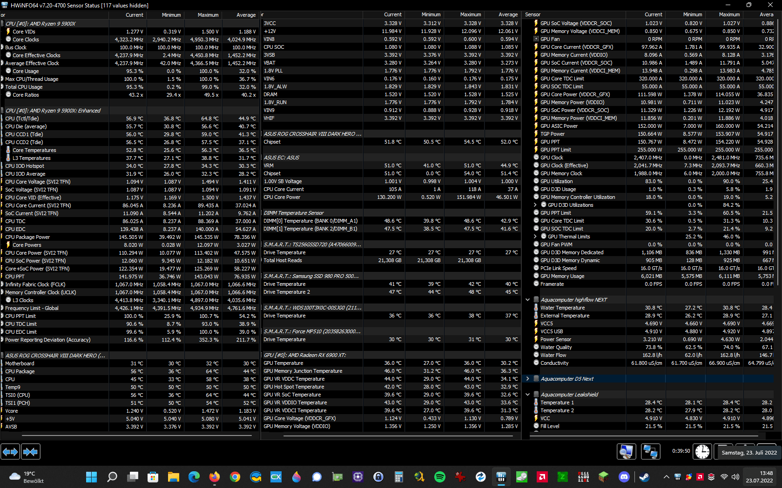Select the CPU [#0]: AMD Ryzen 9 5900X header

129,24
